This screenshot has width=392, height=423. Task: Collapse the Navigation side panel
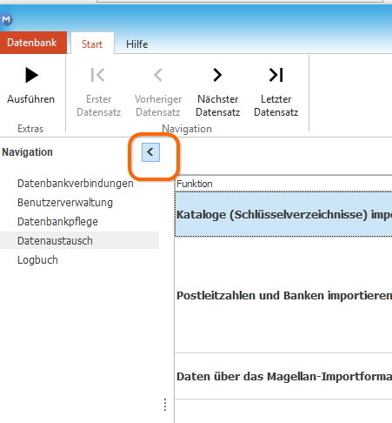tap(150, 152)
